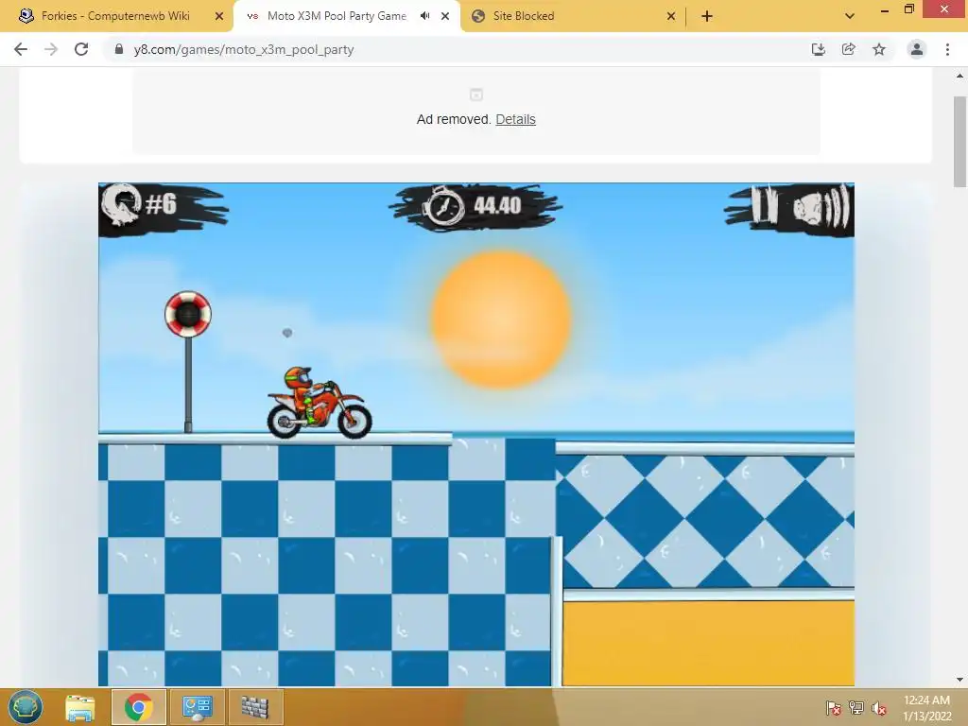Open the Windows Start menu
Viewport: 968px width, 726px height.
pos(26,707)
